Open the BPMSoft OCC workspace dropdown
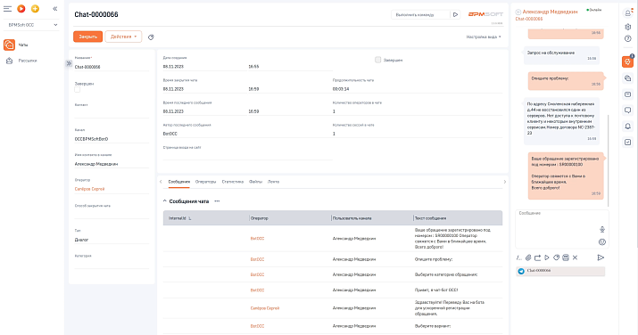The height and width of the screenshot is (335, 638). tap(32, 25)
